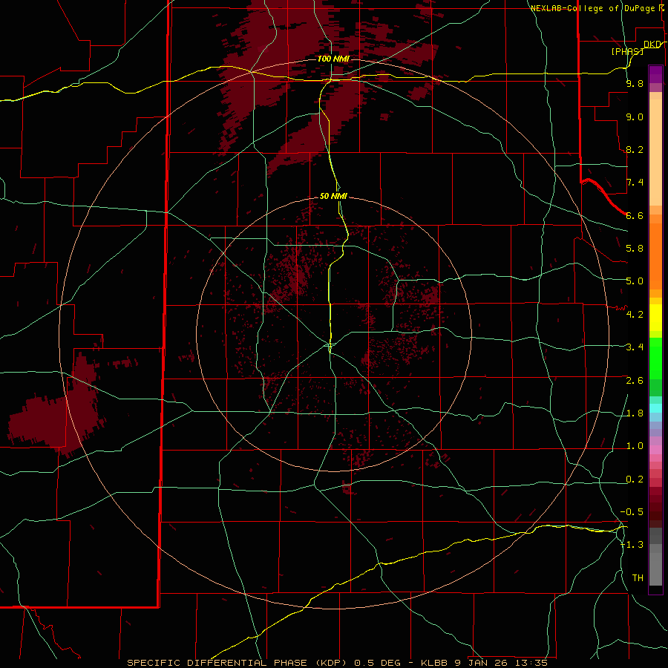Click the -0.5 scale value
This screenshot has width=668, height=668.
pyautogui.click(x=632, y=512)
